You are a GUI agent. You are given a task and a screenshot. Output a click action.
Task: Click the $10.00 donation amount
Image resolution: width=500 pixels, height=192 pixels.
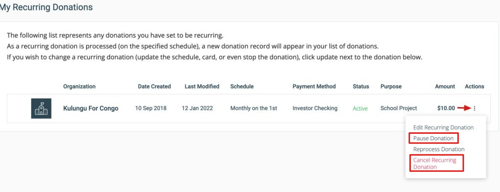[x=446, y=108]
